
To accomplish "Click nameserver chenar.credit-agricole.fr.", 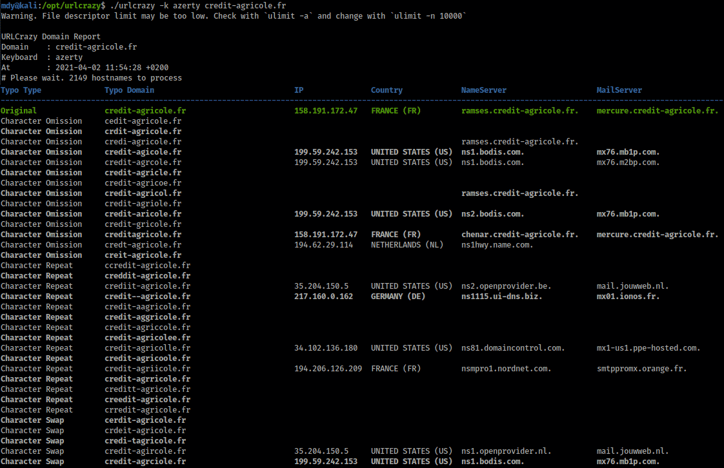I will pyautogui.click(x=519, y=235).
